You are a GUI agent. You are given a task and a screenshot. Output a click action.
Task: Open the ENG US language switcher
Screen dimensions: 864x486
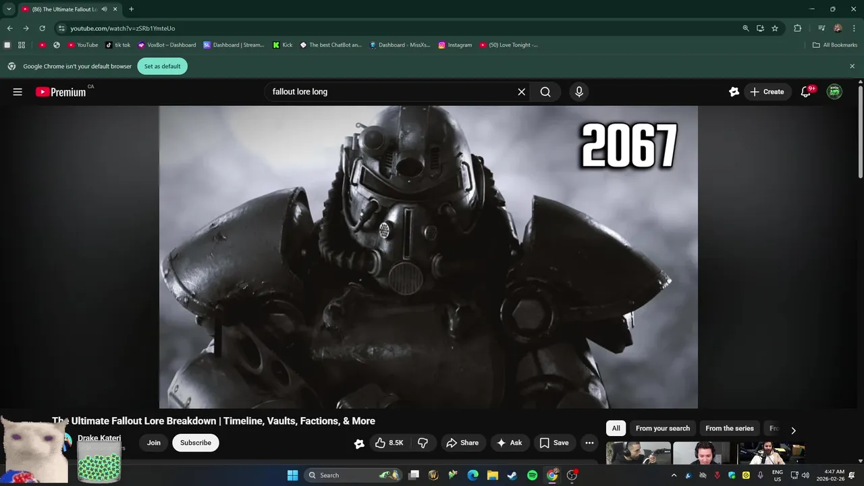(778, 475)
